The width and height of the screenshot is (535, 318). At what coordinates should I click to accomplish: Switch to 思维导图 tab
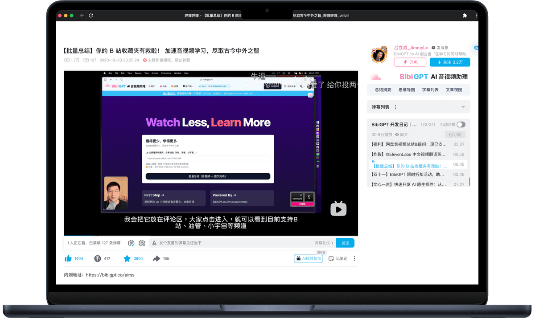coord(407,90)
